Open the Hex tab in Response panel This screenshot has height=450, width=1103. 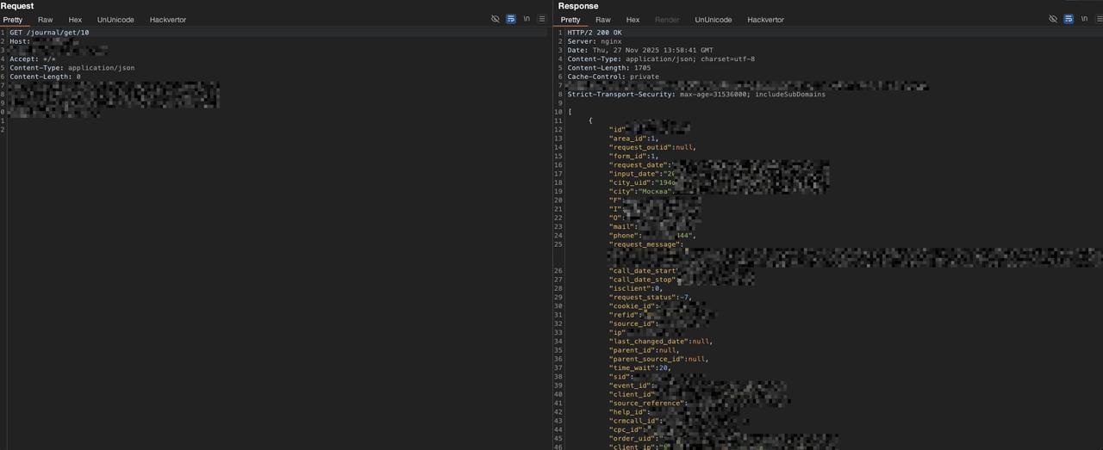point(633,20)
